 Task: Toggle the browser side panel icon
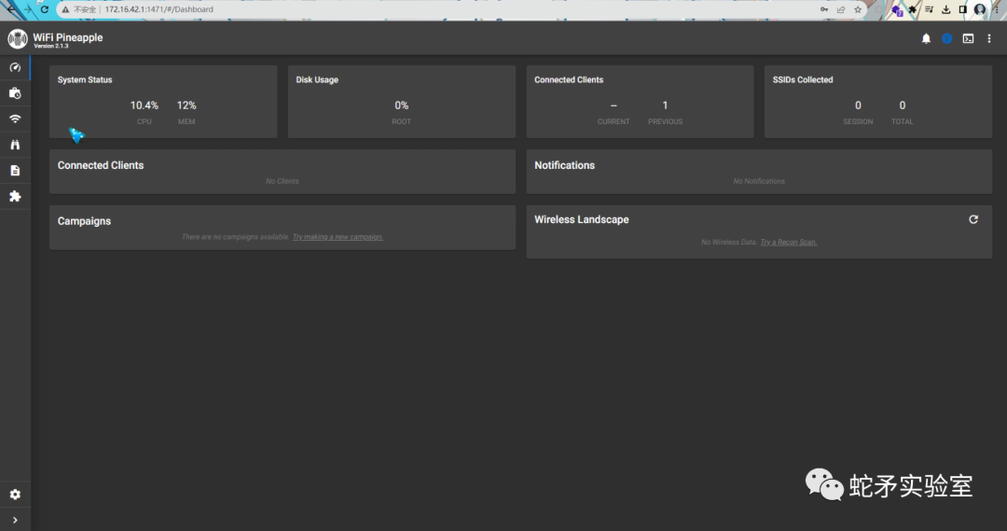962,9
